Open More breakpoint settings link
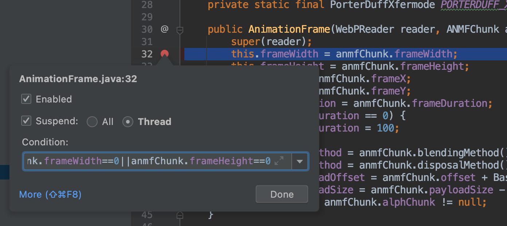507x226 pixels. click(x=50, y=194)
